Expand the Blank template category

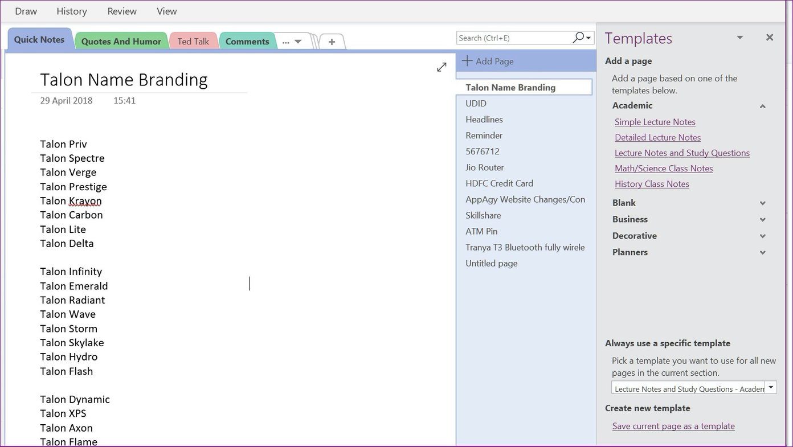coord(763,203)
